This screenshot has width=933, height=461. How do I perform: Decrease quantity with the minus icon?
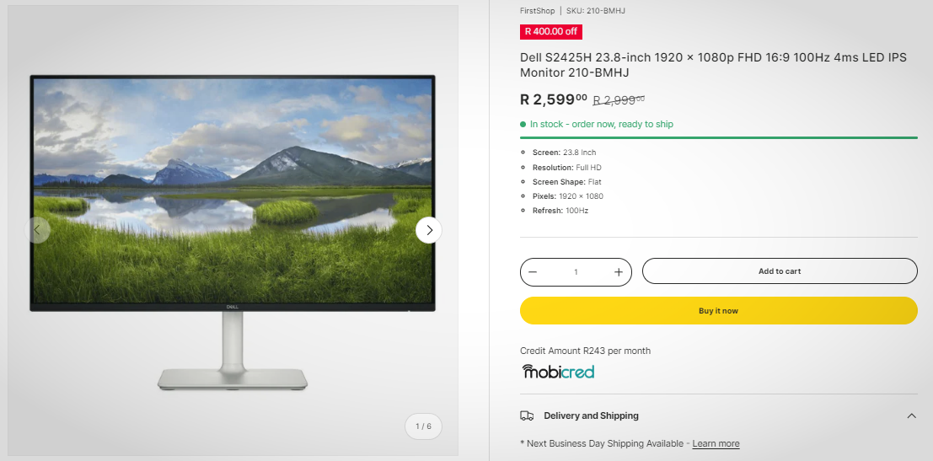534,272
